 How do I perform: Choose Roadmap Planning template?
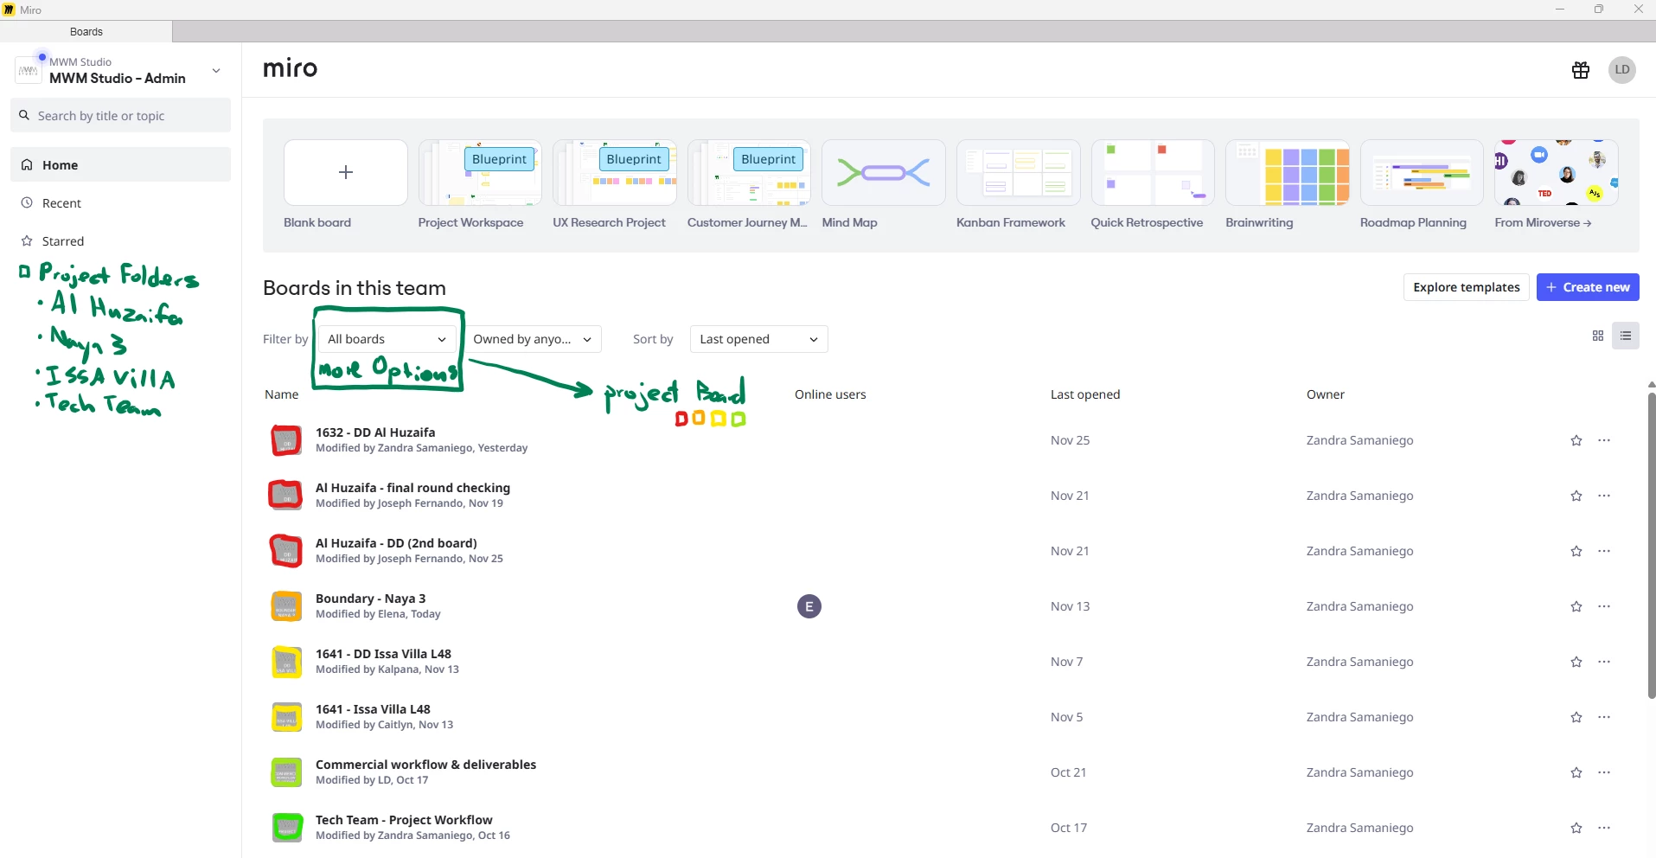click(1422, 172)
